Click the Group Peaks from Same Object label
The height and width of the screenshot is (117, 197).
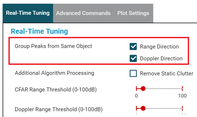(x=53, y=46)
